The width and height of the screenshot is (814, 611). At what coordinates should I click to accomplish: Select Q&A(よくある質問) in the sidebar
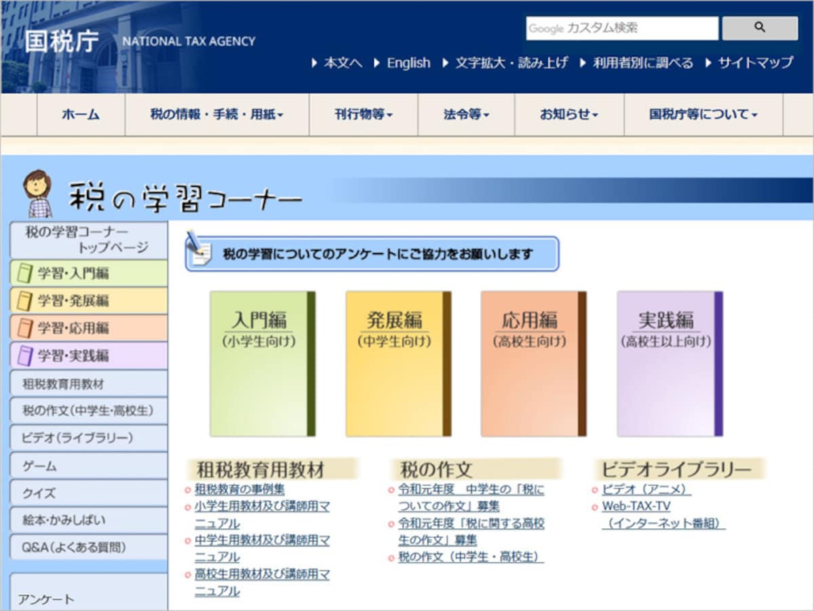(89, 547)
